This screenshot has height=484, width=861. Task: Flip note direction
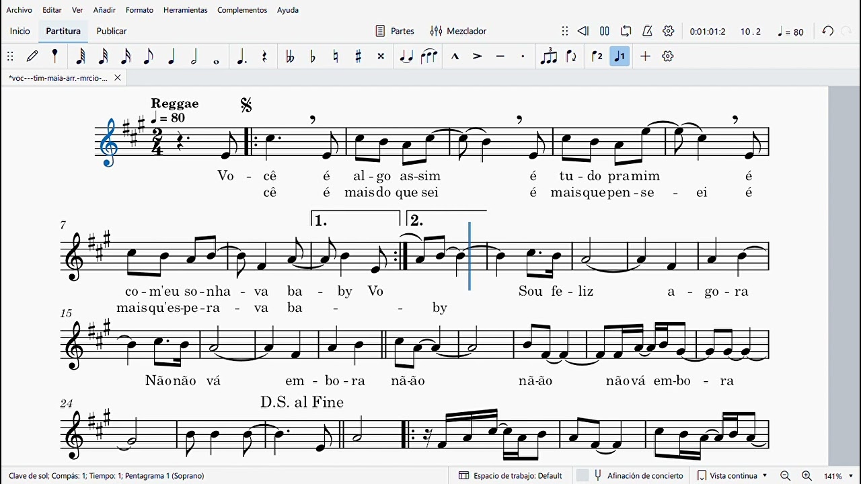(x=572, y=56)
